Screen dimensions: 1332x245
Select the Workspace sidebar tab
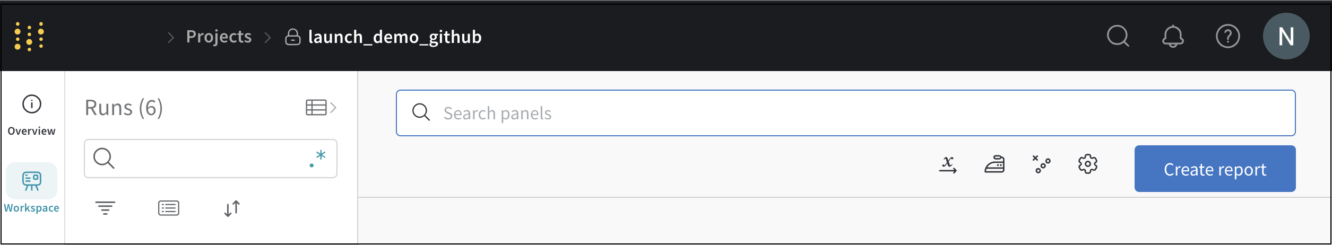pos(31,188)
